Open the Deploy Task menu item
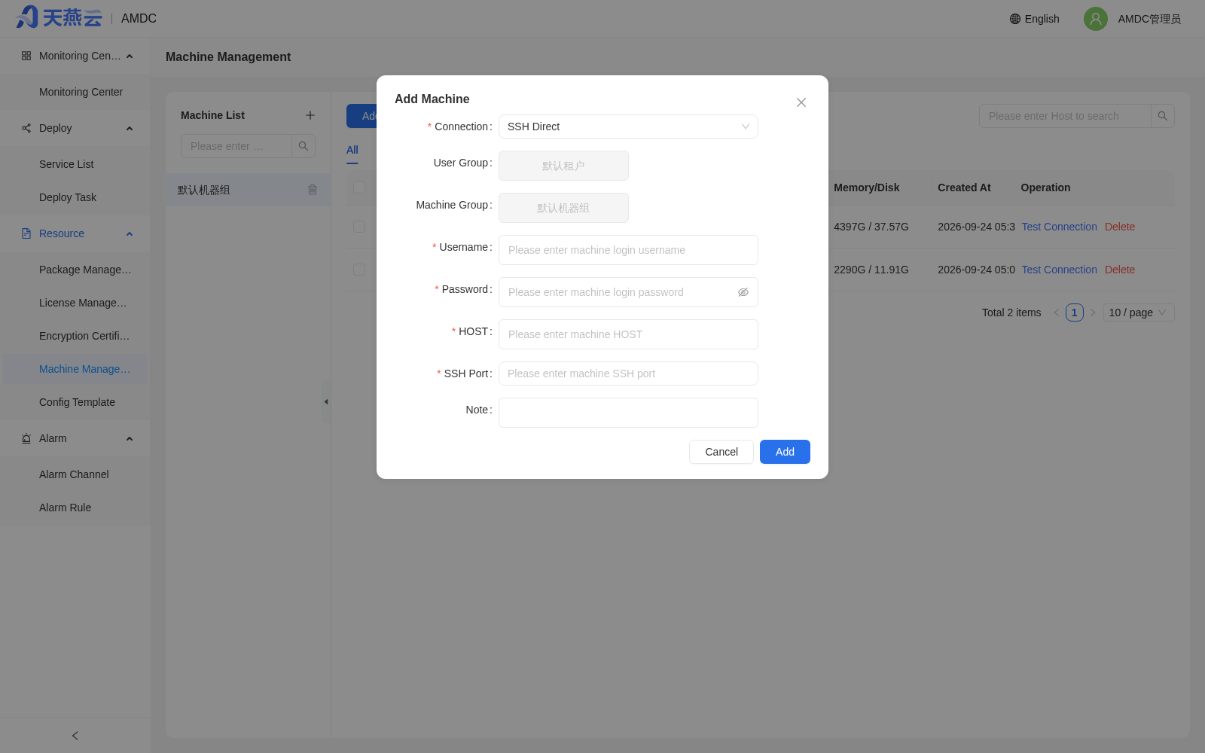Image resolution: width=1205 pixels, height=753 pixels. click(75, 197)
